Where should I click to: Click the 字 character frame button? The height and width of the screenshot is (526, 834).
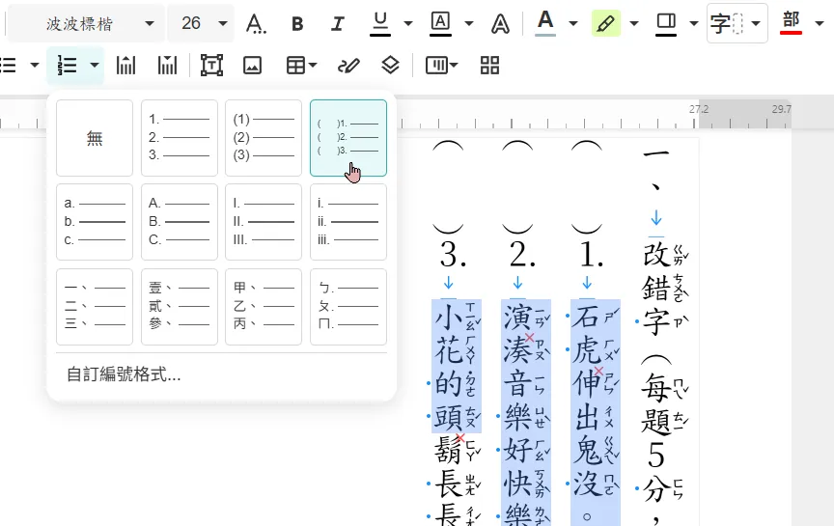[x=727, y=23]
